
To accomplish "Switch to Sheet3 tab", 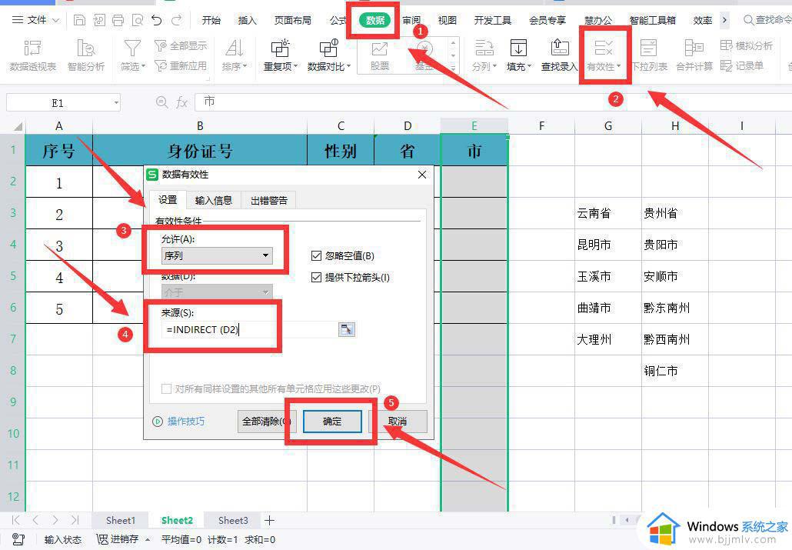I will click(233, 520).
